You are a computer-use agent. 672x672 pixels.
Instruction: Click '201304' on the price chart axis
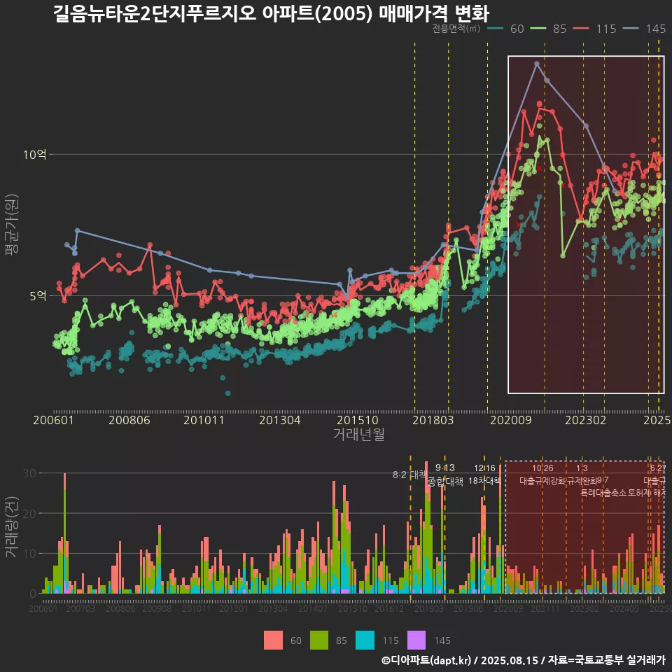[x=279, y=420]
